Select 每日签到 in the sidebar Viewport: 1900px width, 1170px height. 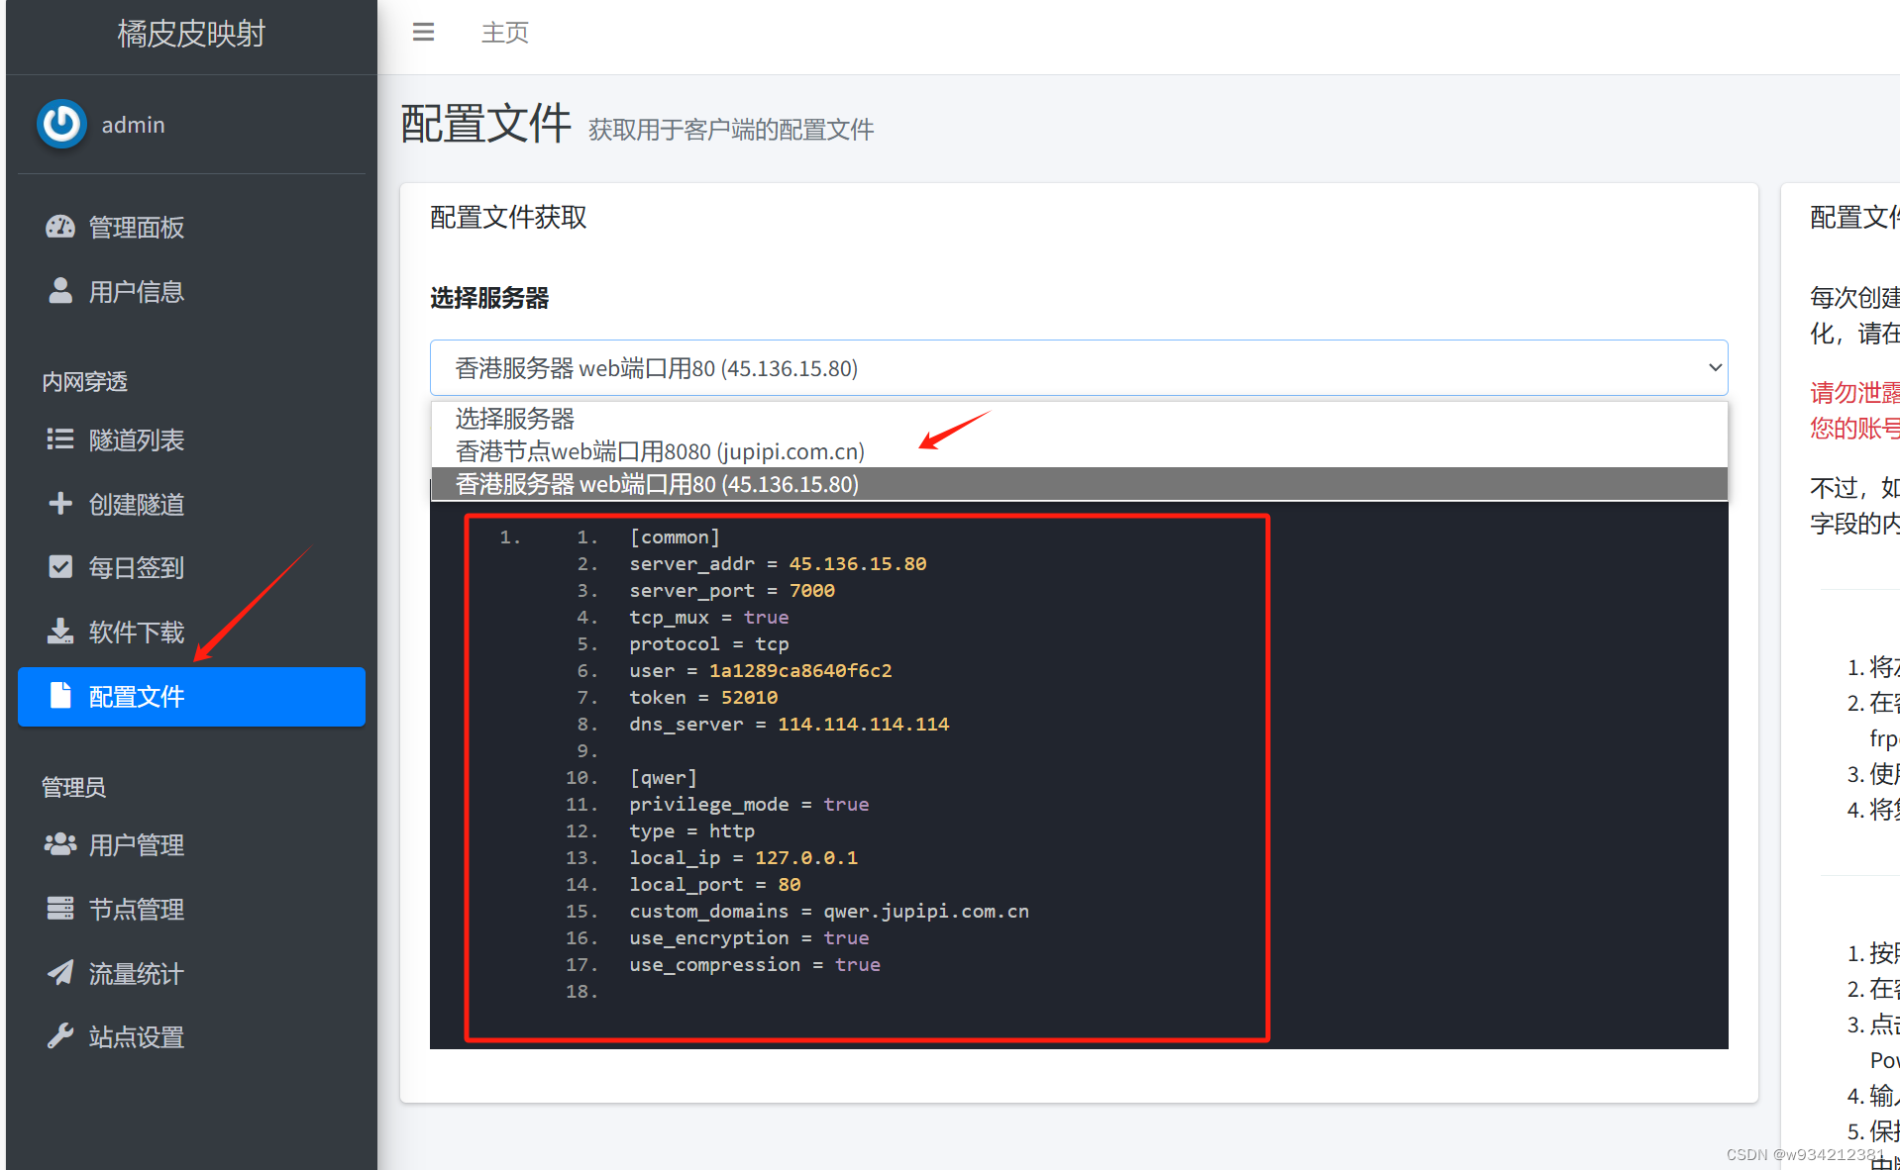coord(191,567)
